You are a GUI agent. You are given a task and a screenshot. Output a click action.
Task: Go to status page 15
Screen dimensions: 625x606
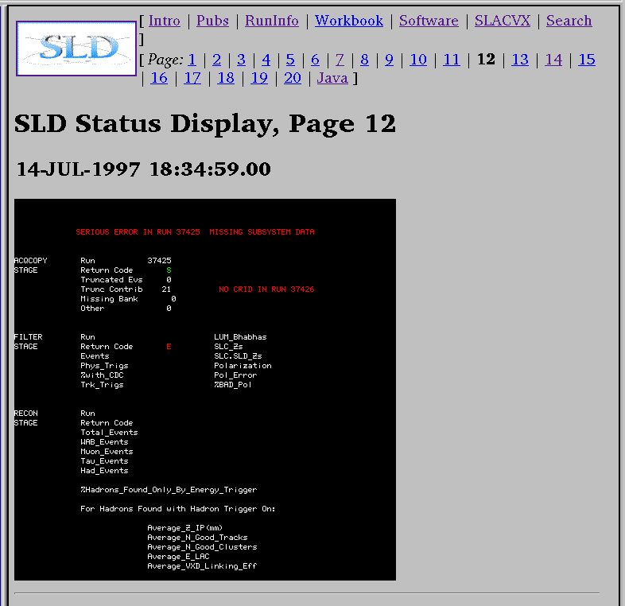pyautogui.click(x=587, y=60)
